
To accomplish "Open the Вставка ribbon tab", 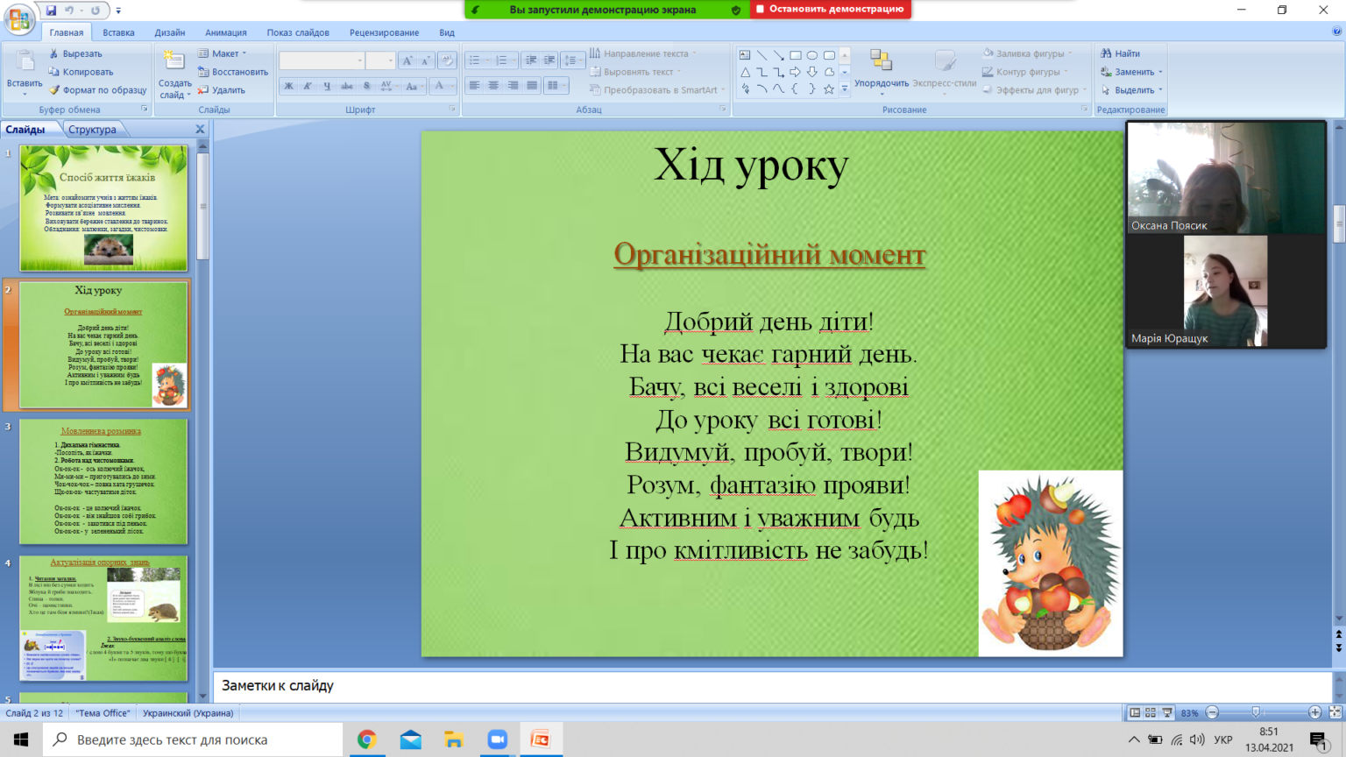I will click(118, 32).
